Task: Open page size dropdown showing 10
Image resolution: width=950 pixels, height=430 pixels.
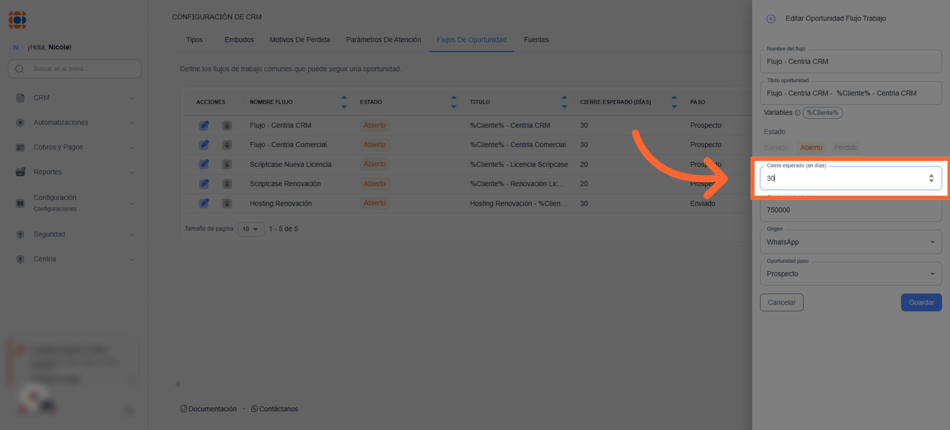Action: tap(251, 229)
